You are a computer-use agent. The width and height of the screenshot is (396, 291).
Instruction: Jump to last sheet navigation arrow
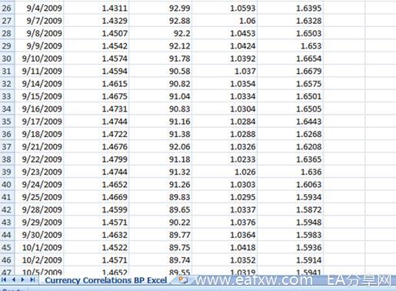[x=32, y=279]
